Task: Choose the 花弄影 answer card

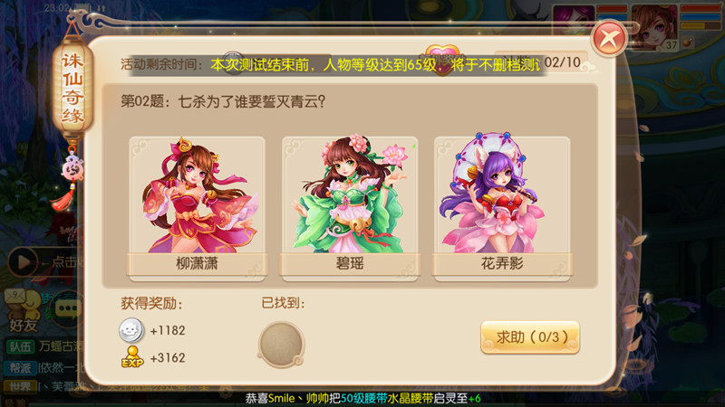Action: [x=502, y=208]
